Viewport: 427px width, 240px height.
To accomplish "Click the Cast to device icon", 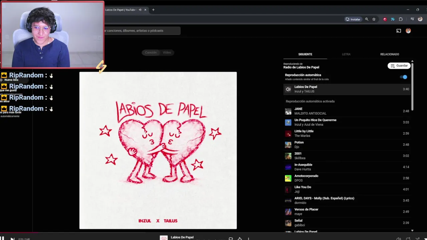I will (x=399, y=31).
